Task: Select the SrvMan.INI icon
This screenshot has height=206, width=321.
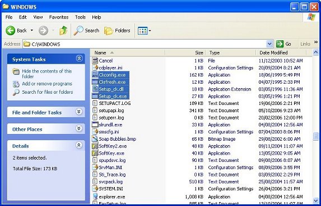Action: coord(95,167)
